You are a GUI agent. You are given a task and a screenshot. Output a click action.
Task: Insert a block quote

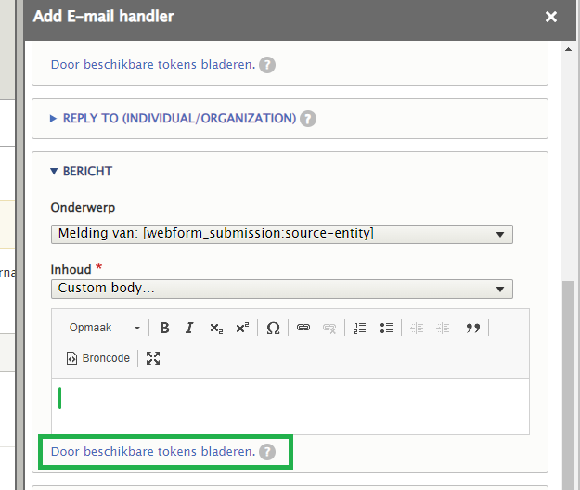point(472,328)
